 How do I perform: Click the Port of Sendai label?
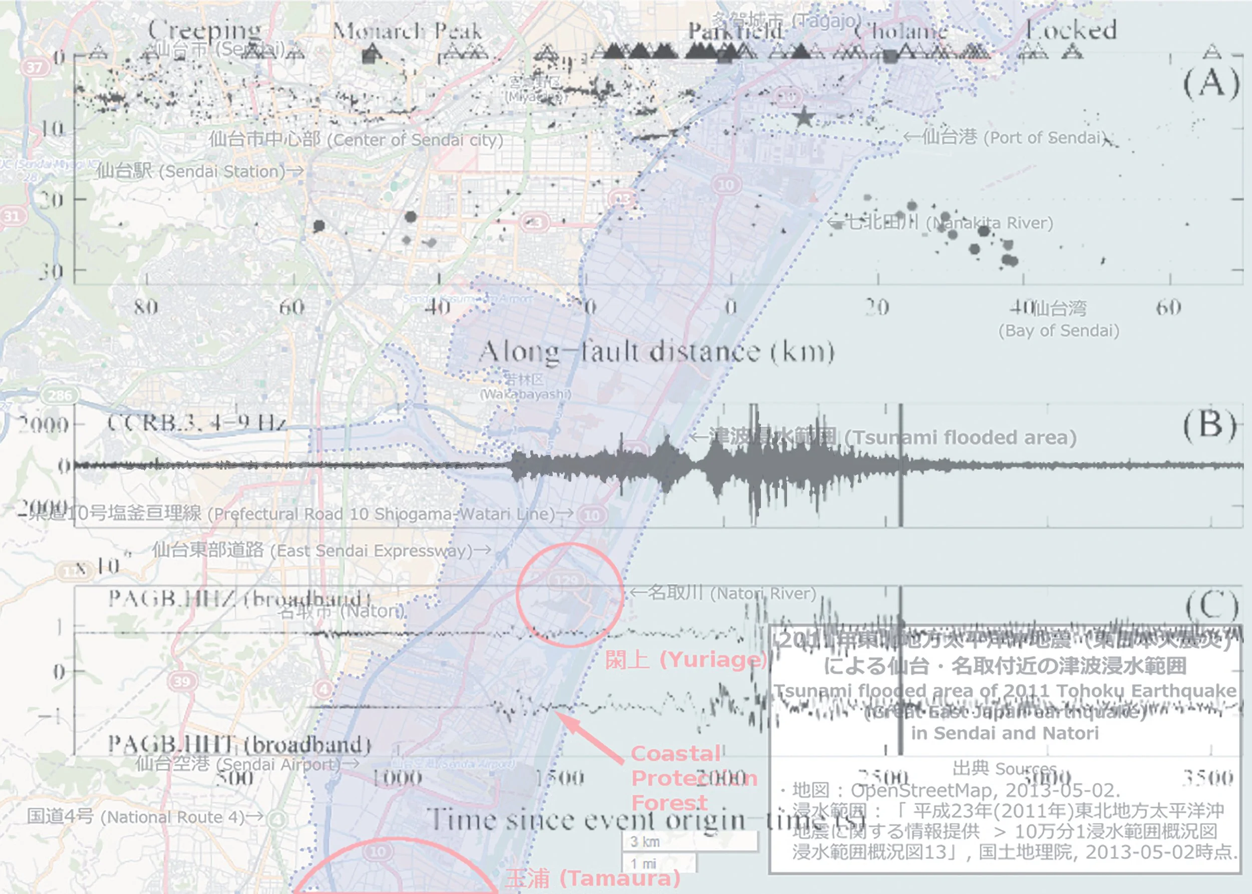[1005, 138]
